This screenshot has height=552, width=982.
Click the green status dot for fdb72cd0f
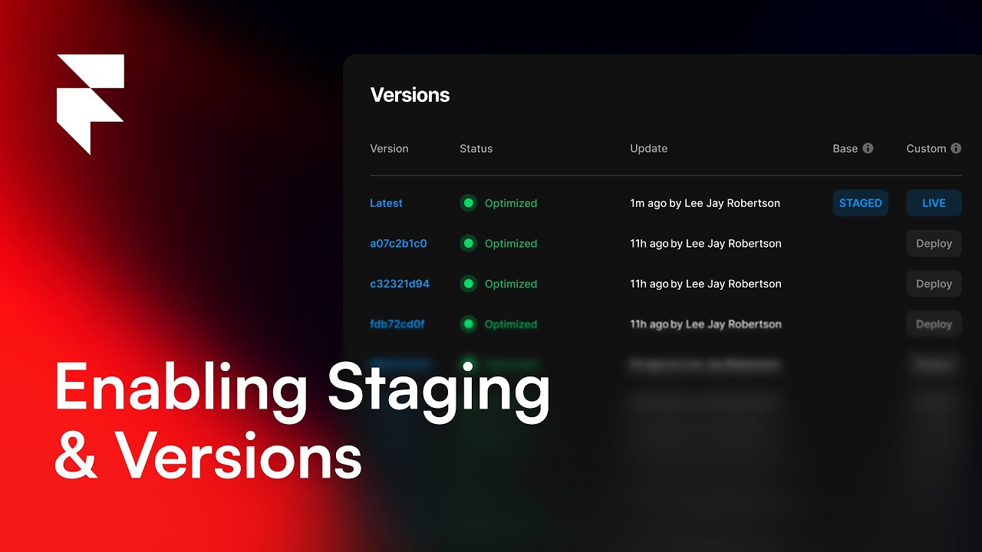click(x=468, y=324)
